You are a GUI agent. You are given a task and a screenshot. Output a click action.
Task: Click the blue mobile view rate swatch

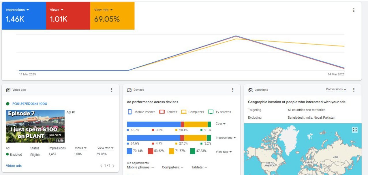[129, 151]
